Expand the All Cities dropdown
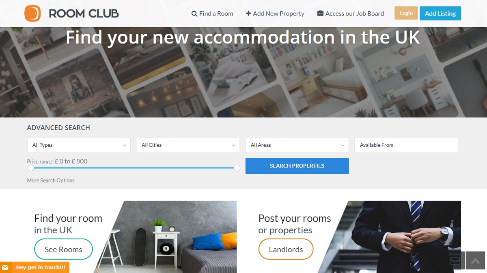The width and height of the screenshot is (487, 273). pos(188,145)
